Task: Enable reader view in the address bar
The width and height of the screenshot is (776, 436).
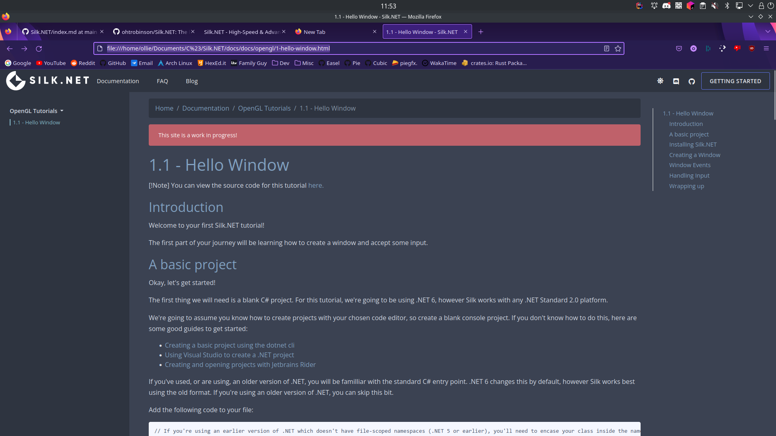Action: 606,48
